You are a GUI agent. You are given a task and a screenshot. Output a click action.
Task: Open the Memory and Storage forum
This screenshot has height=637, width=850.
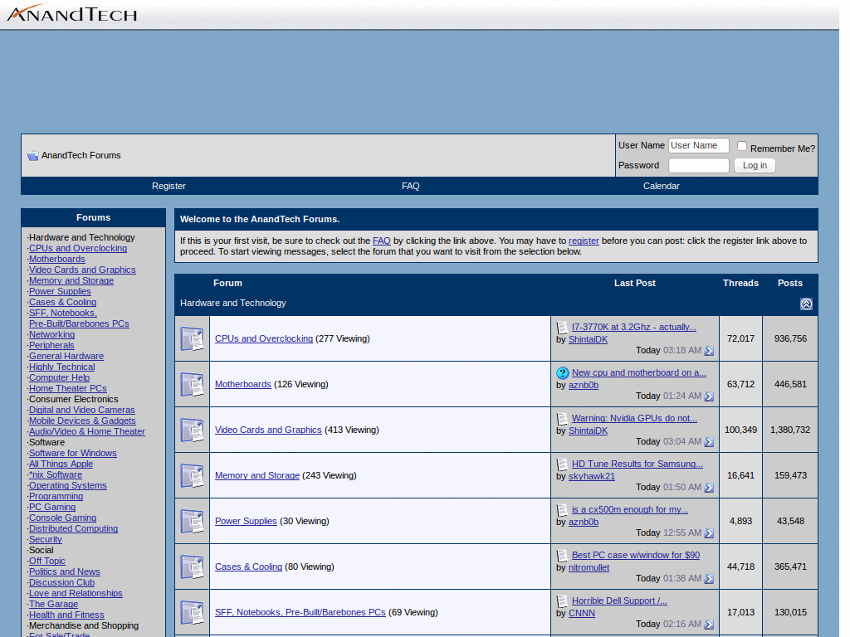point(257,475)
